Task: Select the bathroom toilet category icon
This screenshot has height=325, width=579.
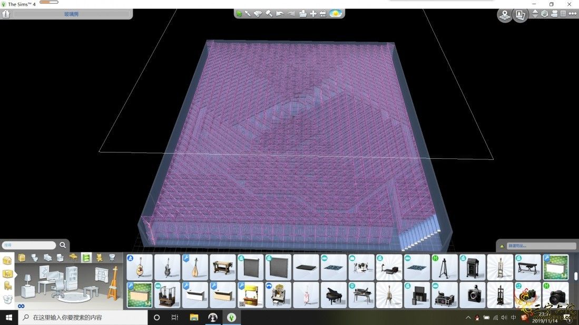Action: pyautogui.click(x=34, y=258)
